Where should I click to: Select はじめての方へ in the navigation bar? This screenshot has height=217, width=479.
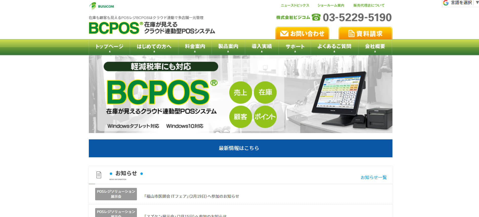click(154, 47)
